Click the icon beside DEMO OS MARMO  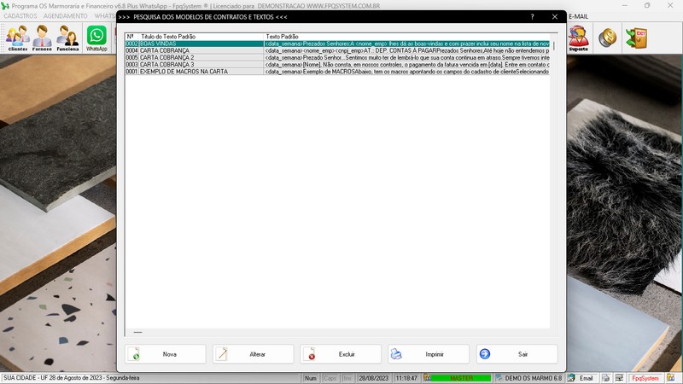click(x=499, y=378)
